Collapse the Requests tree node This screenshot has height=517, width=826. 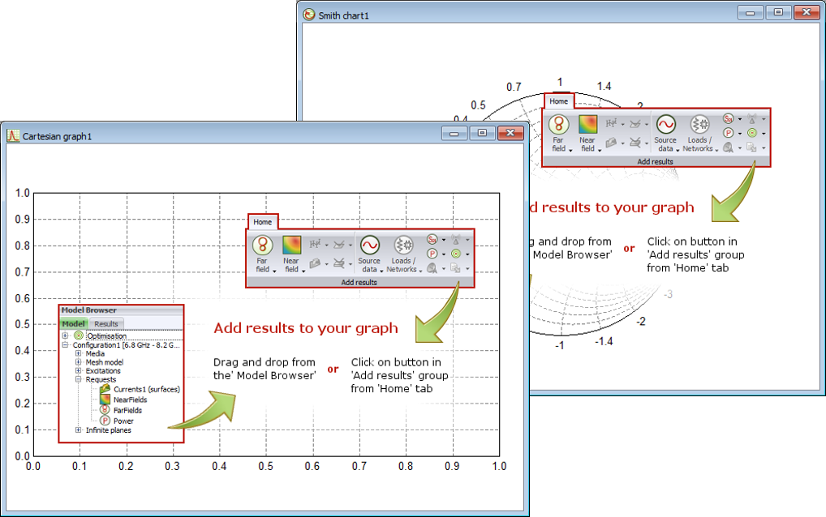77,379
